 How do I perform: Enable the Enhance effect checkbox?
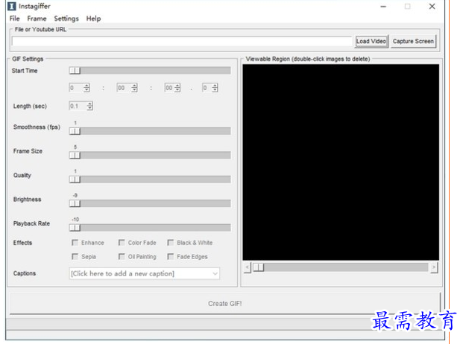(75, 243)
